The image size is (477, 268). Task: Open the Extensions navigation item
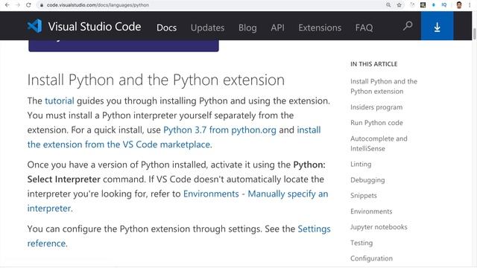click(320, 28)
